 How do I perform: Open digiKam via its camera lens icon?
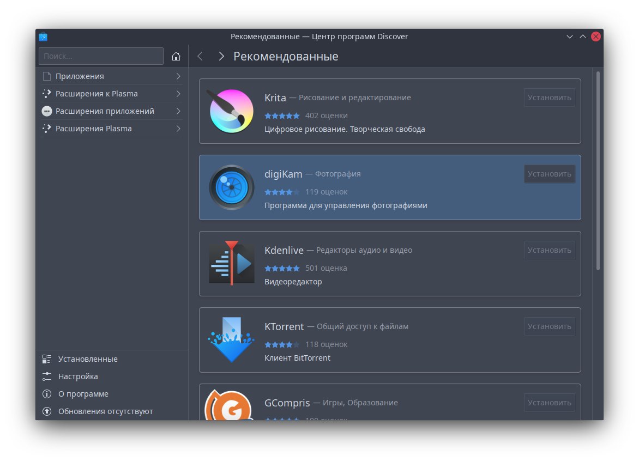pyautogui.click(x=232, y=187)
